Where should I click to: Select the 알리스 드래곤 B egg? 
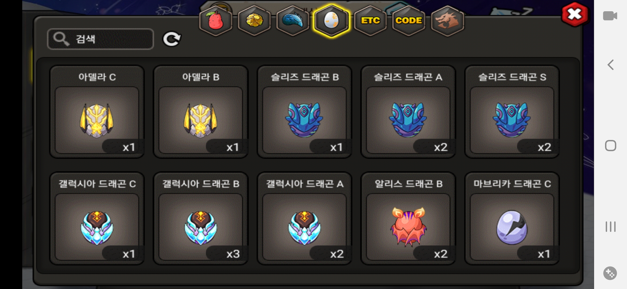coord(408,219)
